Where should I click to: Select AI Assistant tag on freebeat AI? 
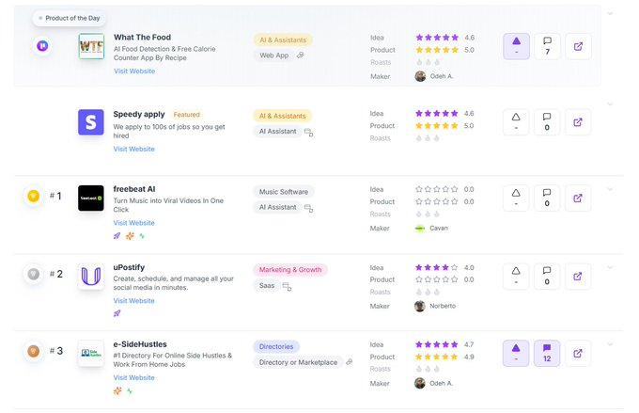277,207
